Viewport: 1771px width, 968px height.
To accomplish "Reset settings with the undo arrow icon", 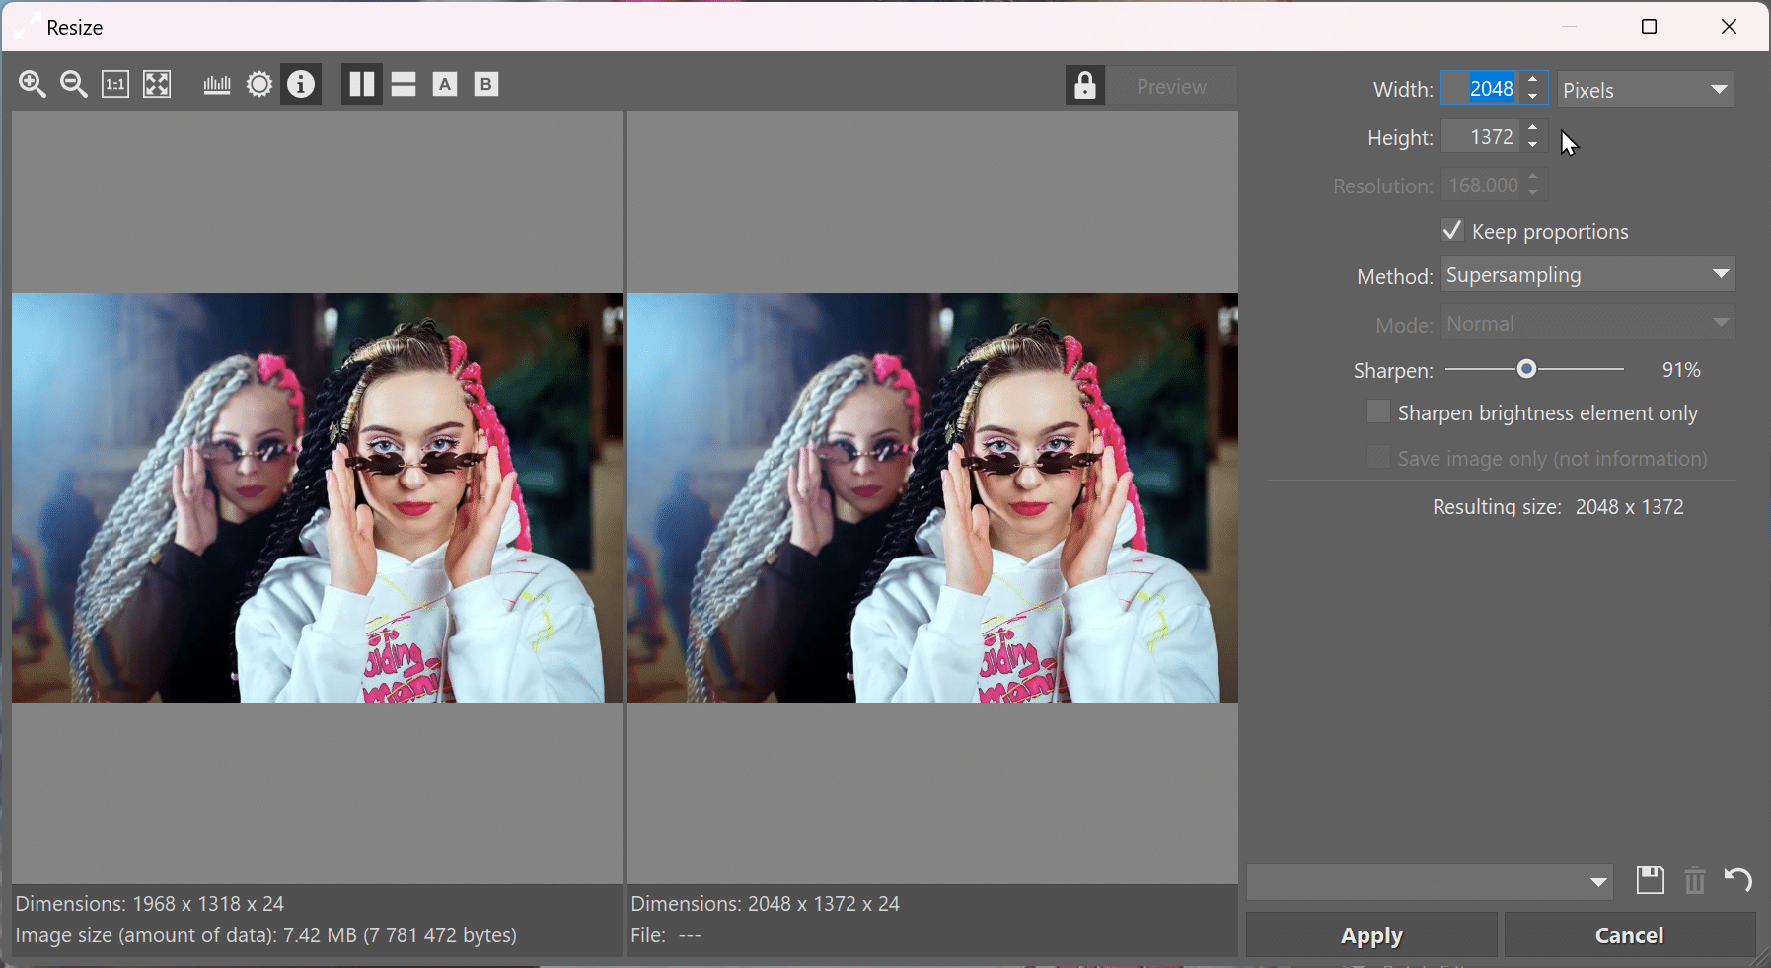I will click(1737, 880).
